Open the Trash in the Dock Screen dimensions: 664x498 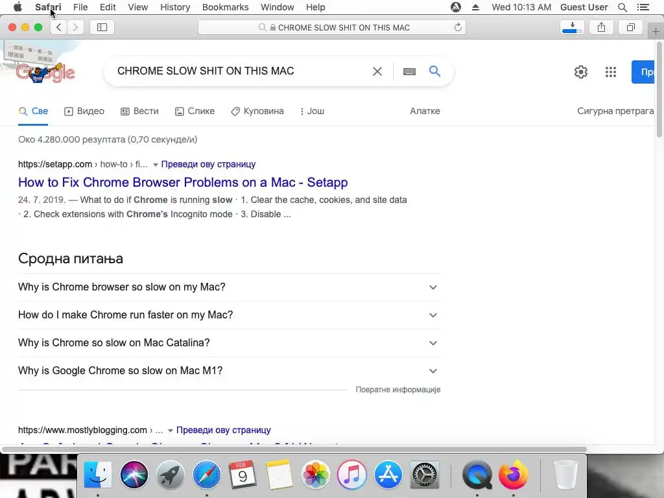[565, 475]
